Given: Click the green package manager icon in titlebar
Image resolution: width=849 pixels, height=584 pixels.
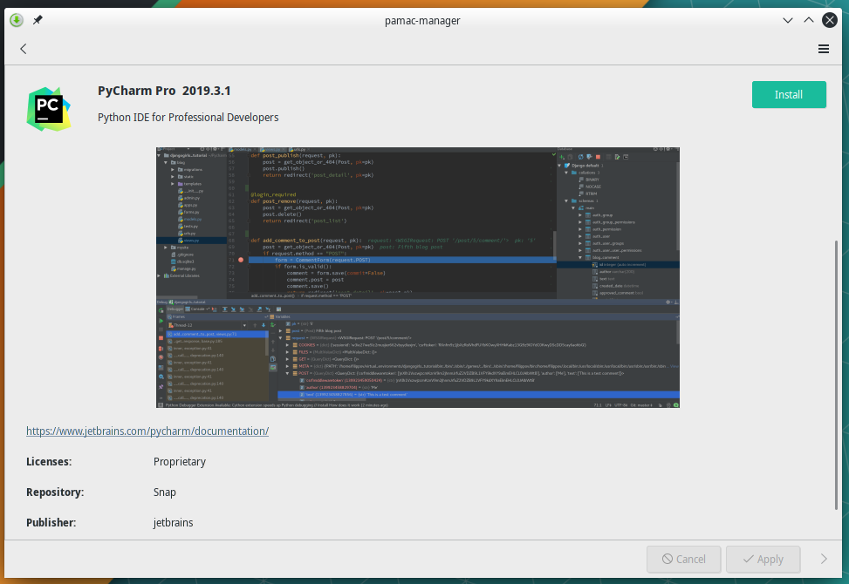Looking at the screenshot, I should 15,19.
